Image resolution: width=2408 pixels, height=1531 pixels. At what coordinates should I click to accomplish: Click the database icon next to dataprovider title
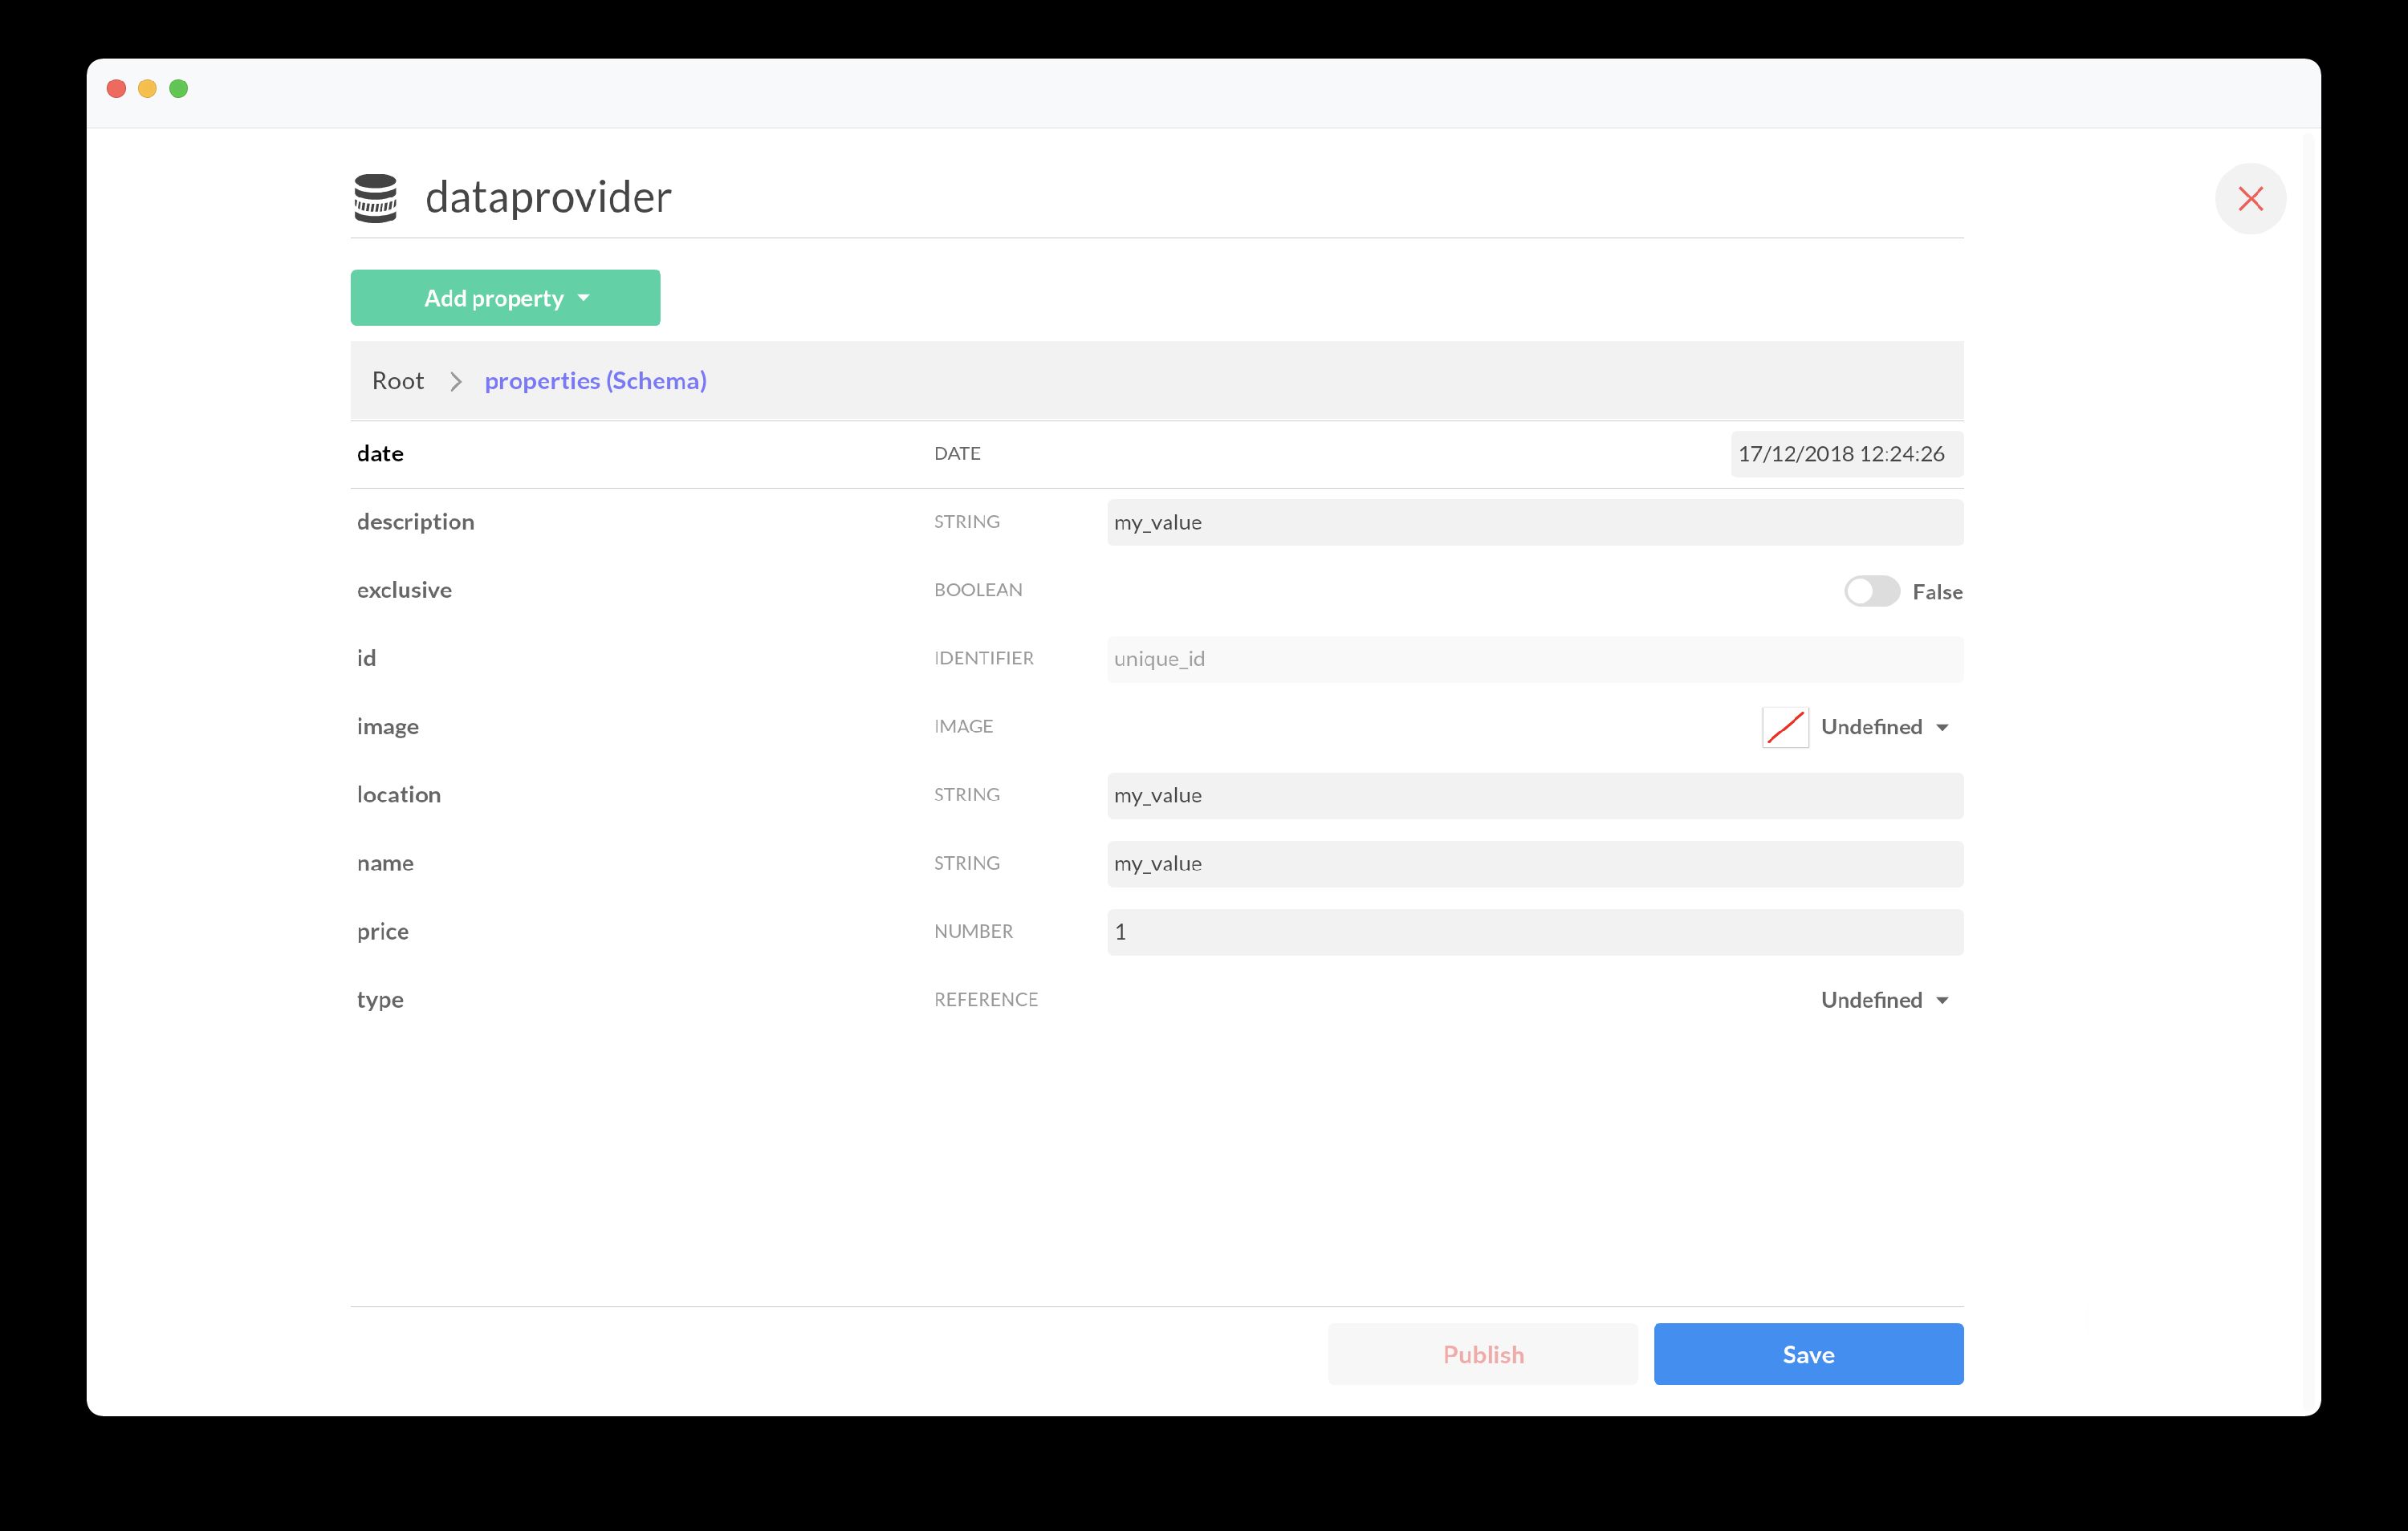pyautogui.click(x=375, y=197)
